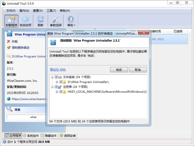The width and height of the screenshot is (194, 146).
Task: Click the magnifier icon in 搜索 panel
Action: point(9,109)
